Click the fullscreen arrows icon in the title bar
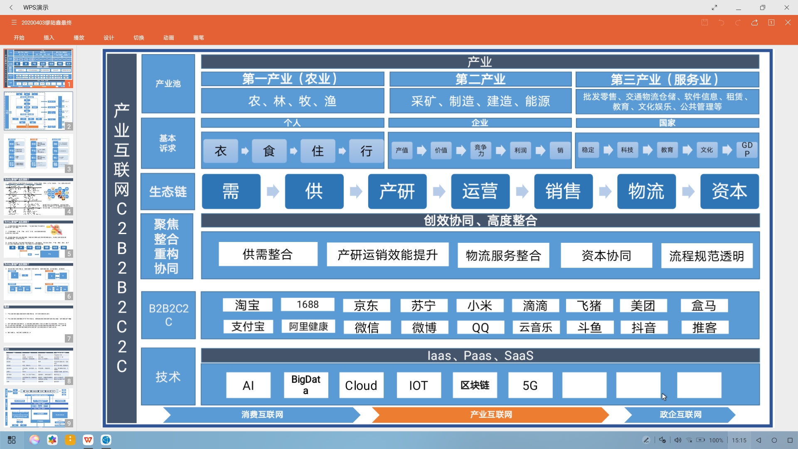 point(714,7)
